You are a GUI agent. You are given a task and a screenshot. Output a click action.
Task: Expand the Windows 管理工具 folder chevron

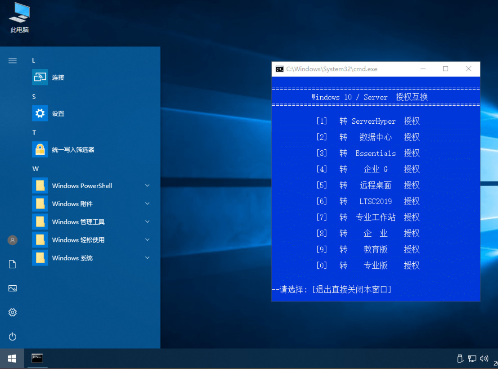148,222
